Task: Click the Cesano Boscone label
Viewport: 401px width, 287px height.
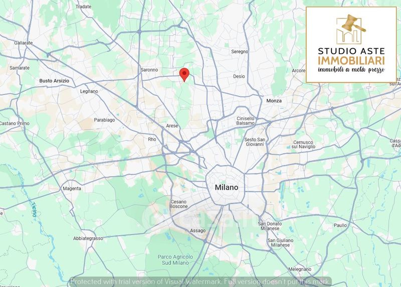Action: [x=179, y=204]
